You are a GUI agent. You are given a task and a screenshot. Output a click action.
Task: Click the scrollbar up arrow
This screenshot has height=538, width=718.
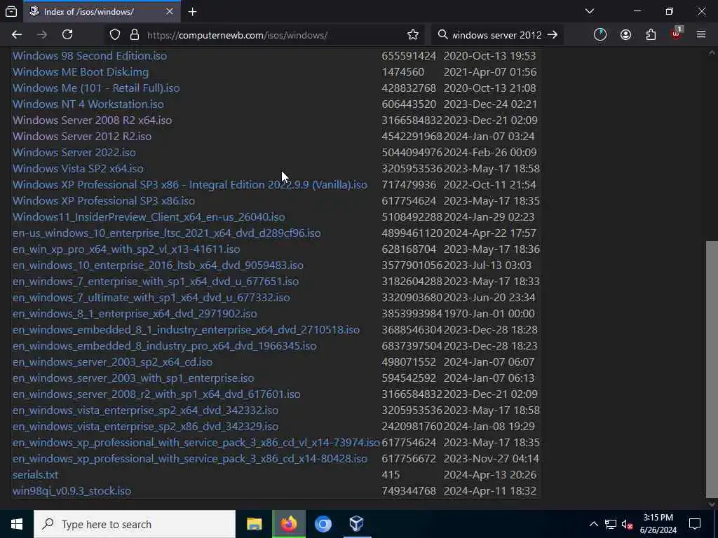coord(712,53)
